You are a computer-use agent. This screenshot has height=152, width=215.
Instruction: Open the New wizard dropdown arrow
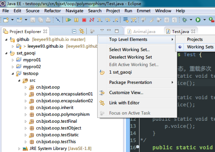click(12, 20)
